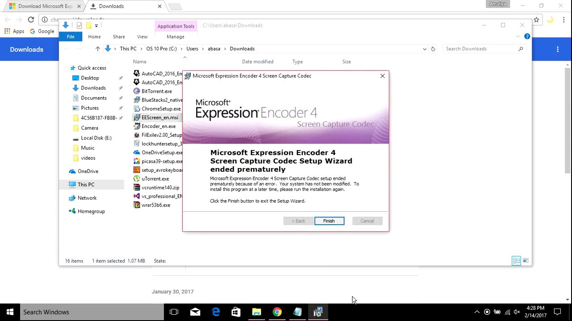Close the Screen Capture Codec dialog
The image size is (572, 321).
(383, 76)
